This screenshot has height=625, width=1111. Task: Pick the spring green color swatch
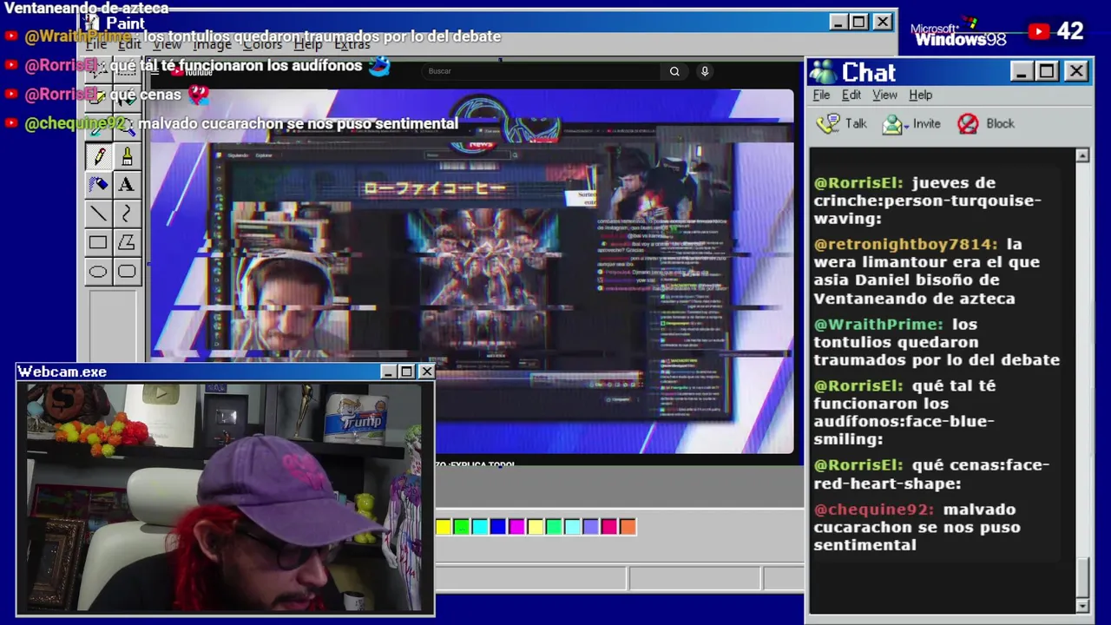(554, 526)
